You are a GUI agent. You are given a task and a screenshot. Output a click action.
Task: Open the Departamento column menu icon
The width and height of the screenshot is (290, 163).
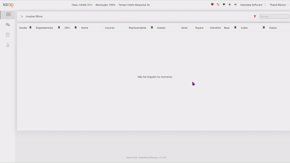click(59, 28)
